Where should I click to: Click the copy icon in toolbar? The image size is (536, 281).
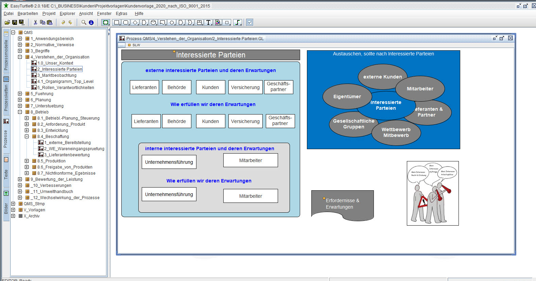(42, 22)
